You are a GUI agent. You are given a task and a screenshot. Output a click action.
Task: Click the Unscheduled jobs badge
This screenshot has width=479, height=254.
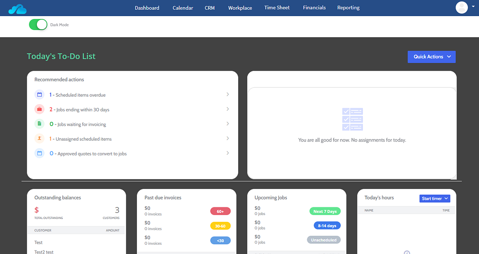click(324, 240)
